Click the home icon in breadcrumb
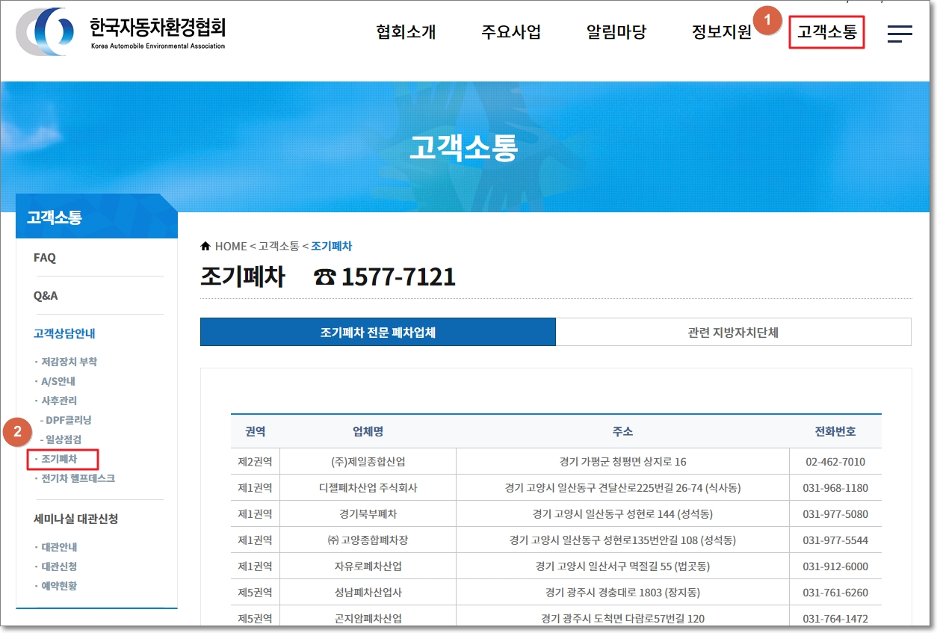The image size is (937, 633). [x=205, y=246]
